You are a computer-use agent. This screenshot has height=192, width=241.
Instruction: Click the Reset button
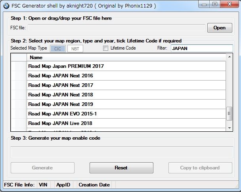(121, 168)
